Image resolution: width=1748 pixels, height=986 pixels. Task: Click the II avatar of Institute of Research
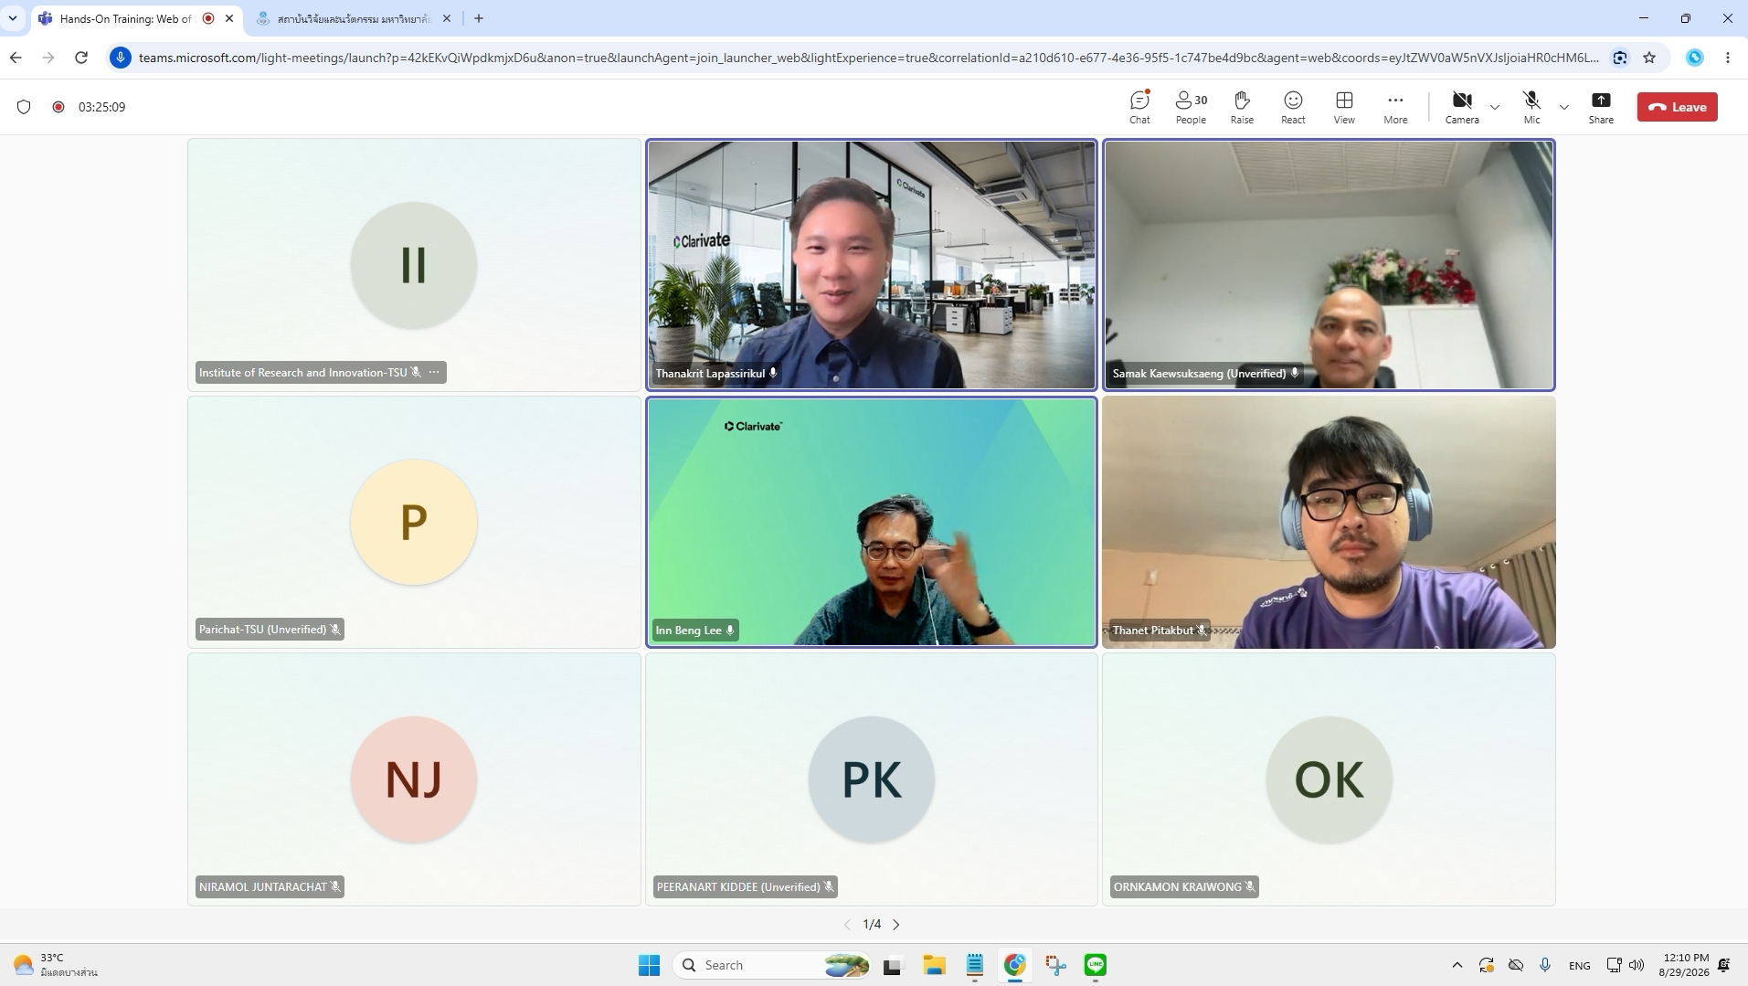414,265
